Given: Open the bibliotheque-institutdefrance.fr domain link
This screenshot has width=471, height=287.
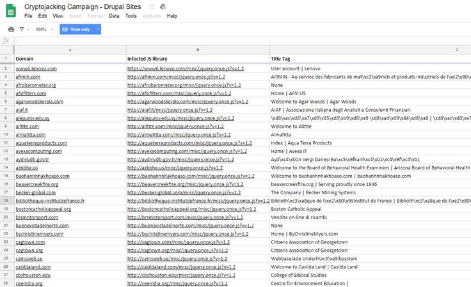Looking at the screenshot, I should (x=50, y=201).
